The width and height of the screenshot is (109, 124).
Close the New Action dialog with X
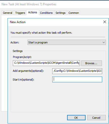click(105, 22)
